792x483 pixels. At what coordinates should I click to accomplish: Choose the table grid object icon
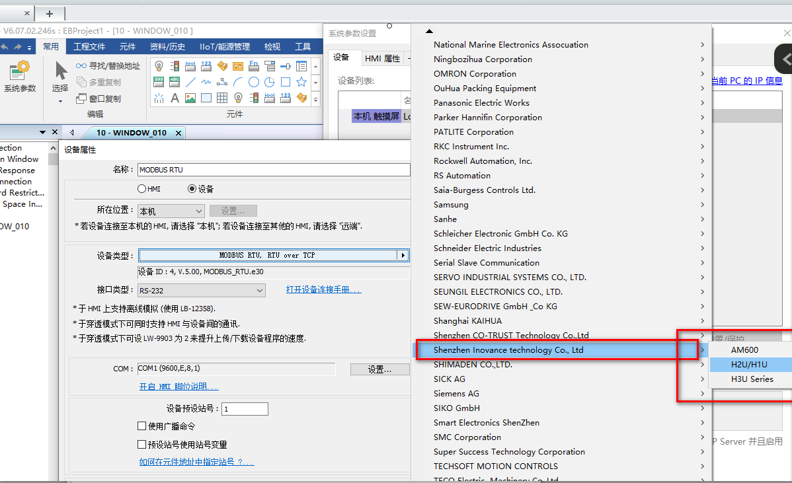click(222, 98)
